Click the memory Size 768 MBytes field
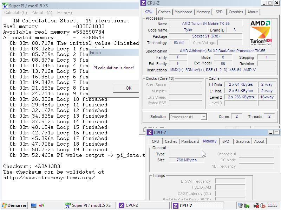 (x=187, y=160)
